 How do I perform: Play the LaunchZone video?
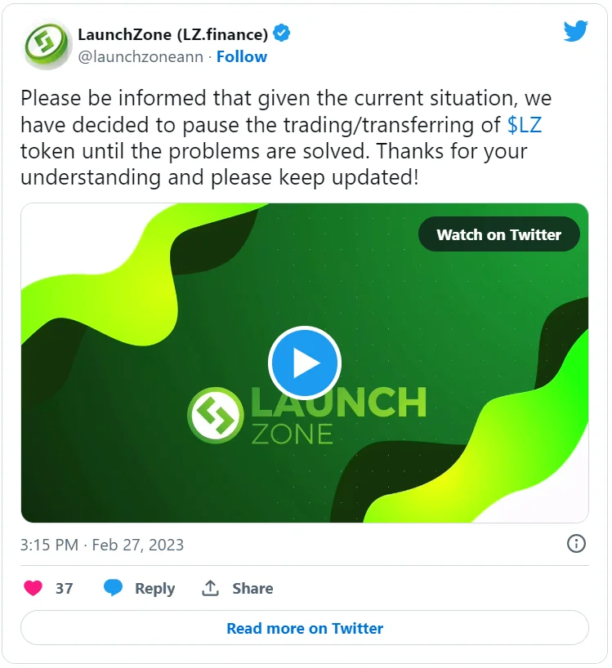(304, 363)
